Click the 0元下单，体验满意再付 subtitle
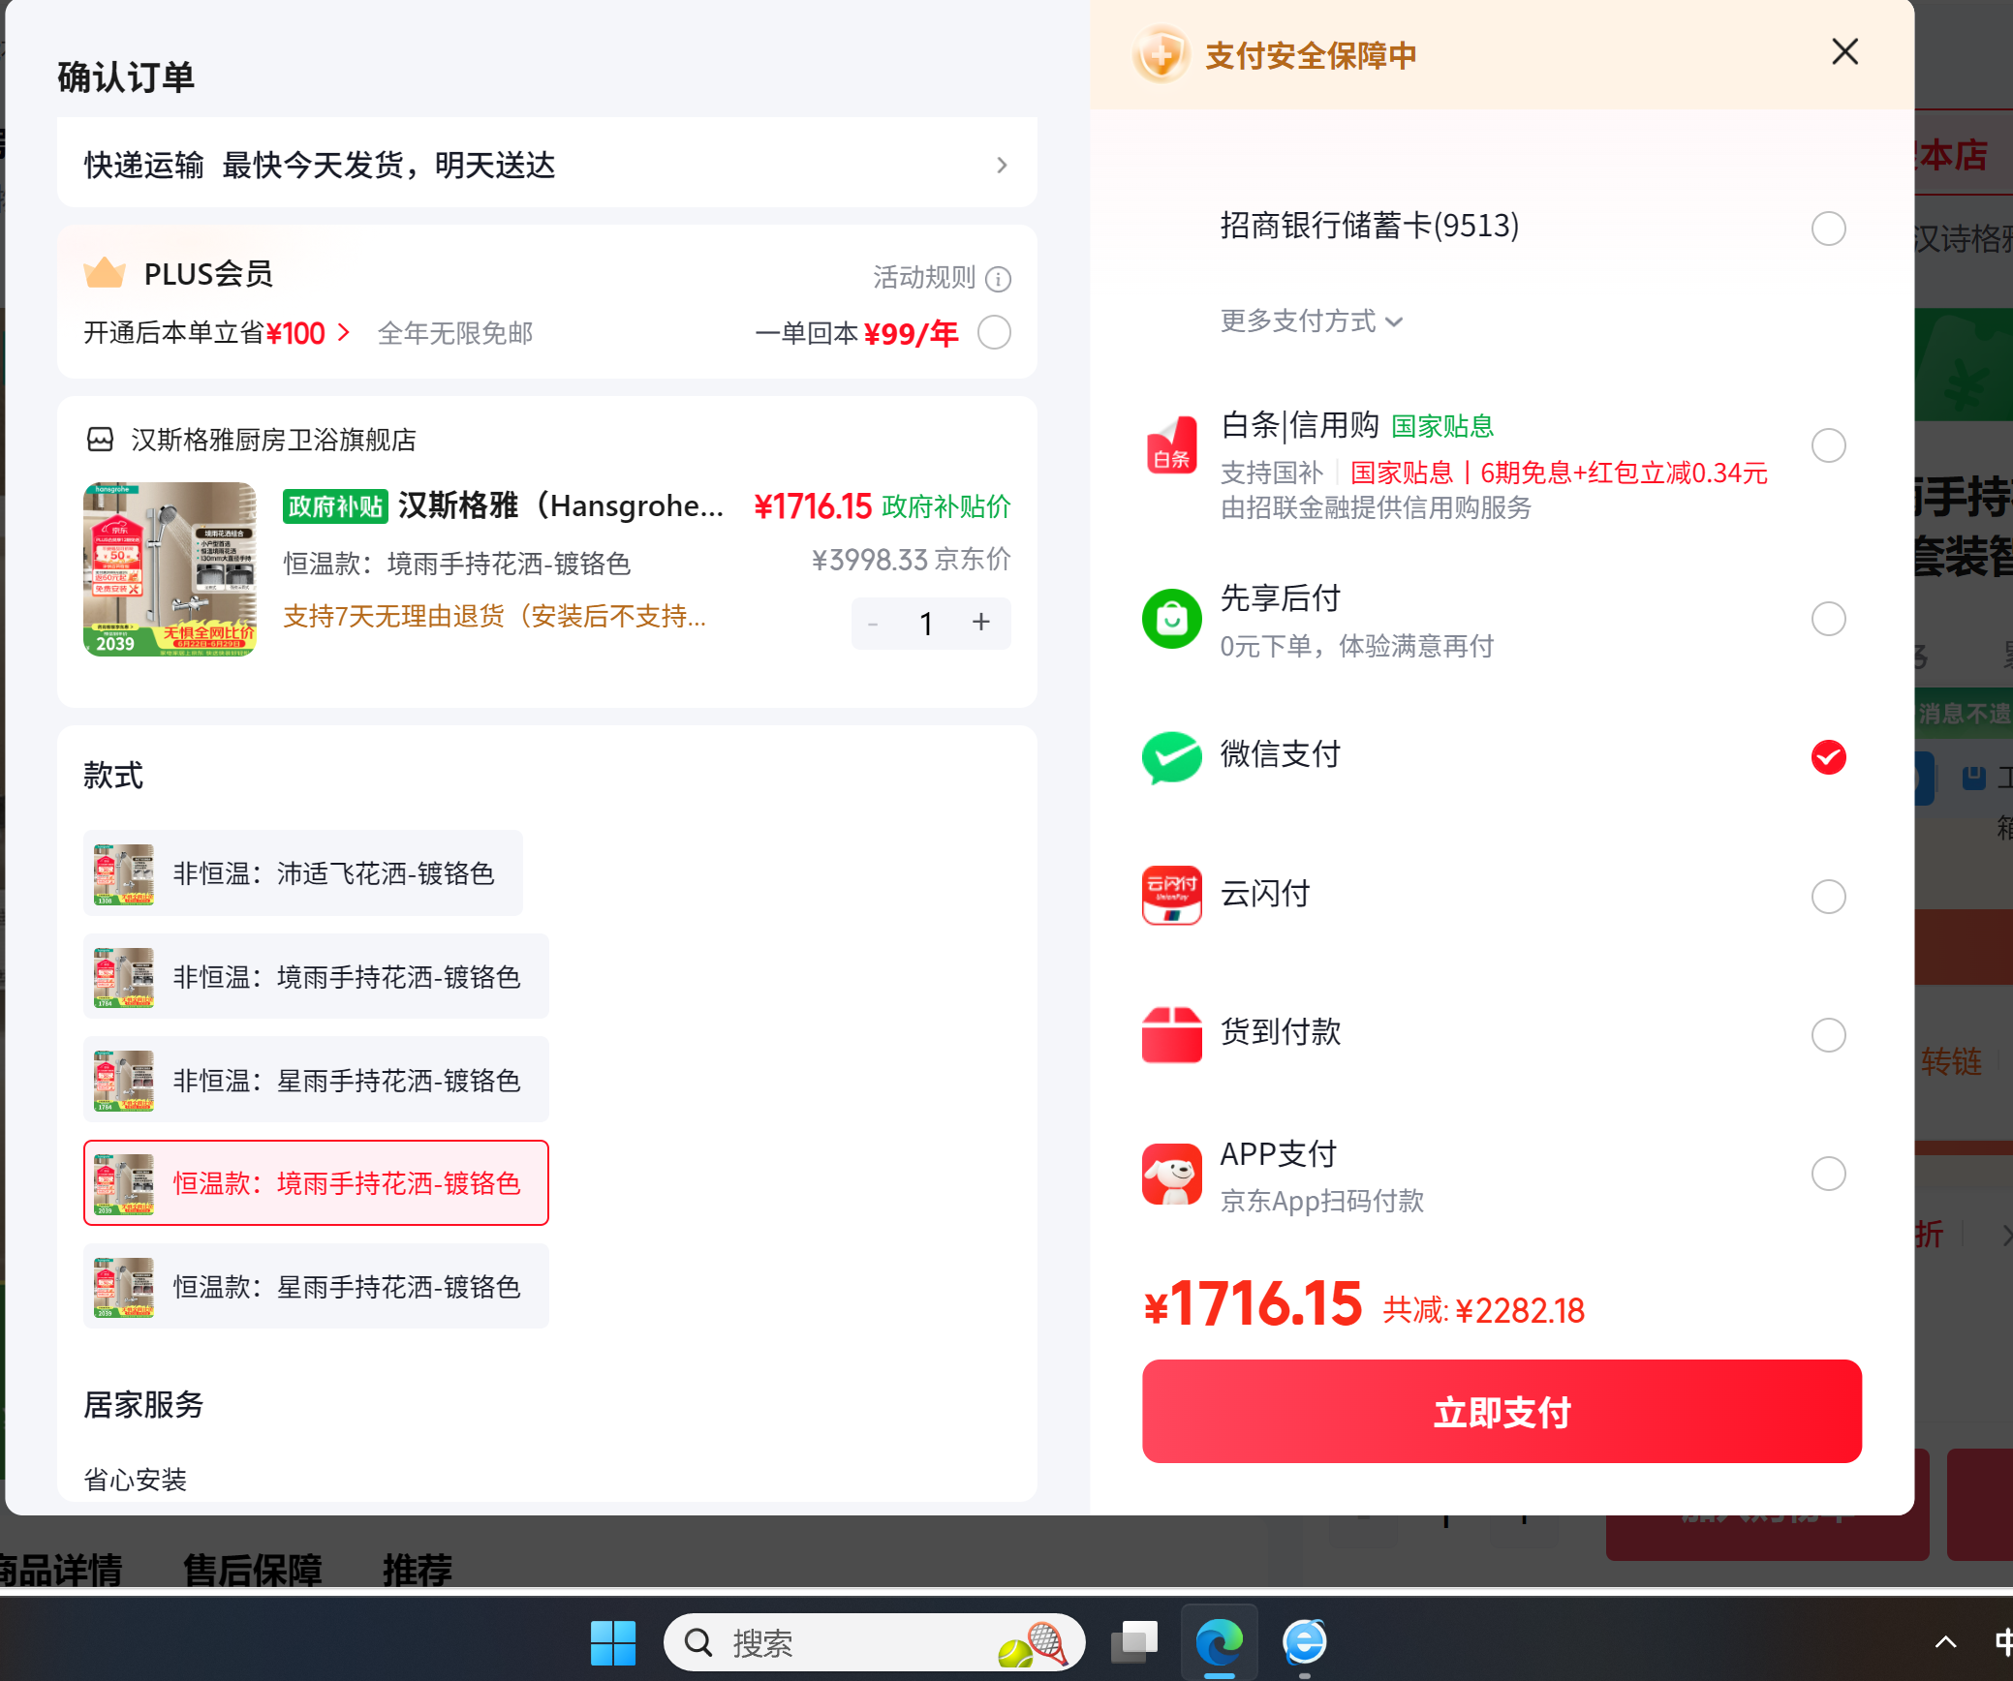 pyautogui.click(x=1356, y=646)
